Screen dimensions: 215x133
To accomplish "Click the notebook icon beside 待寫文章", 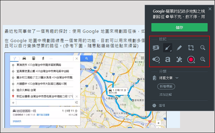I will (155, 78).
